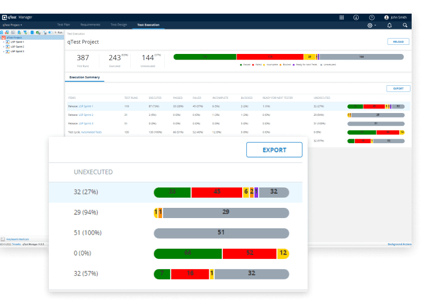The height and width of the screenshot is (301, 423).
Task: Click the search magnifier icon
Action: click(x=405, y=26)
